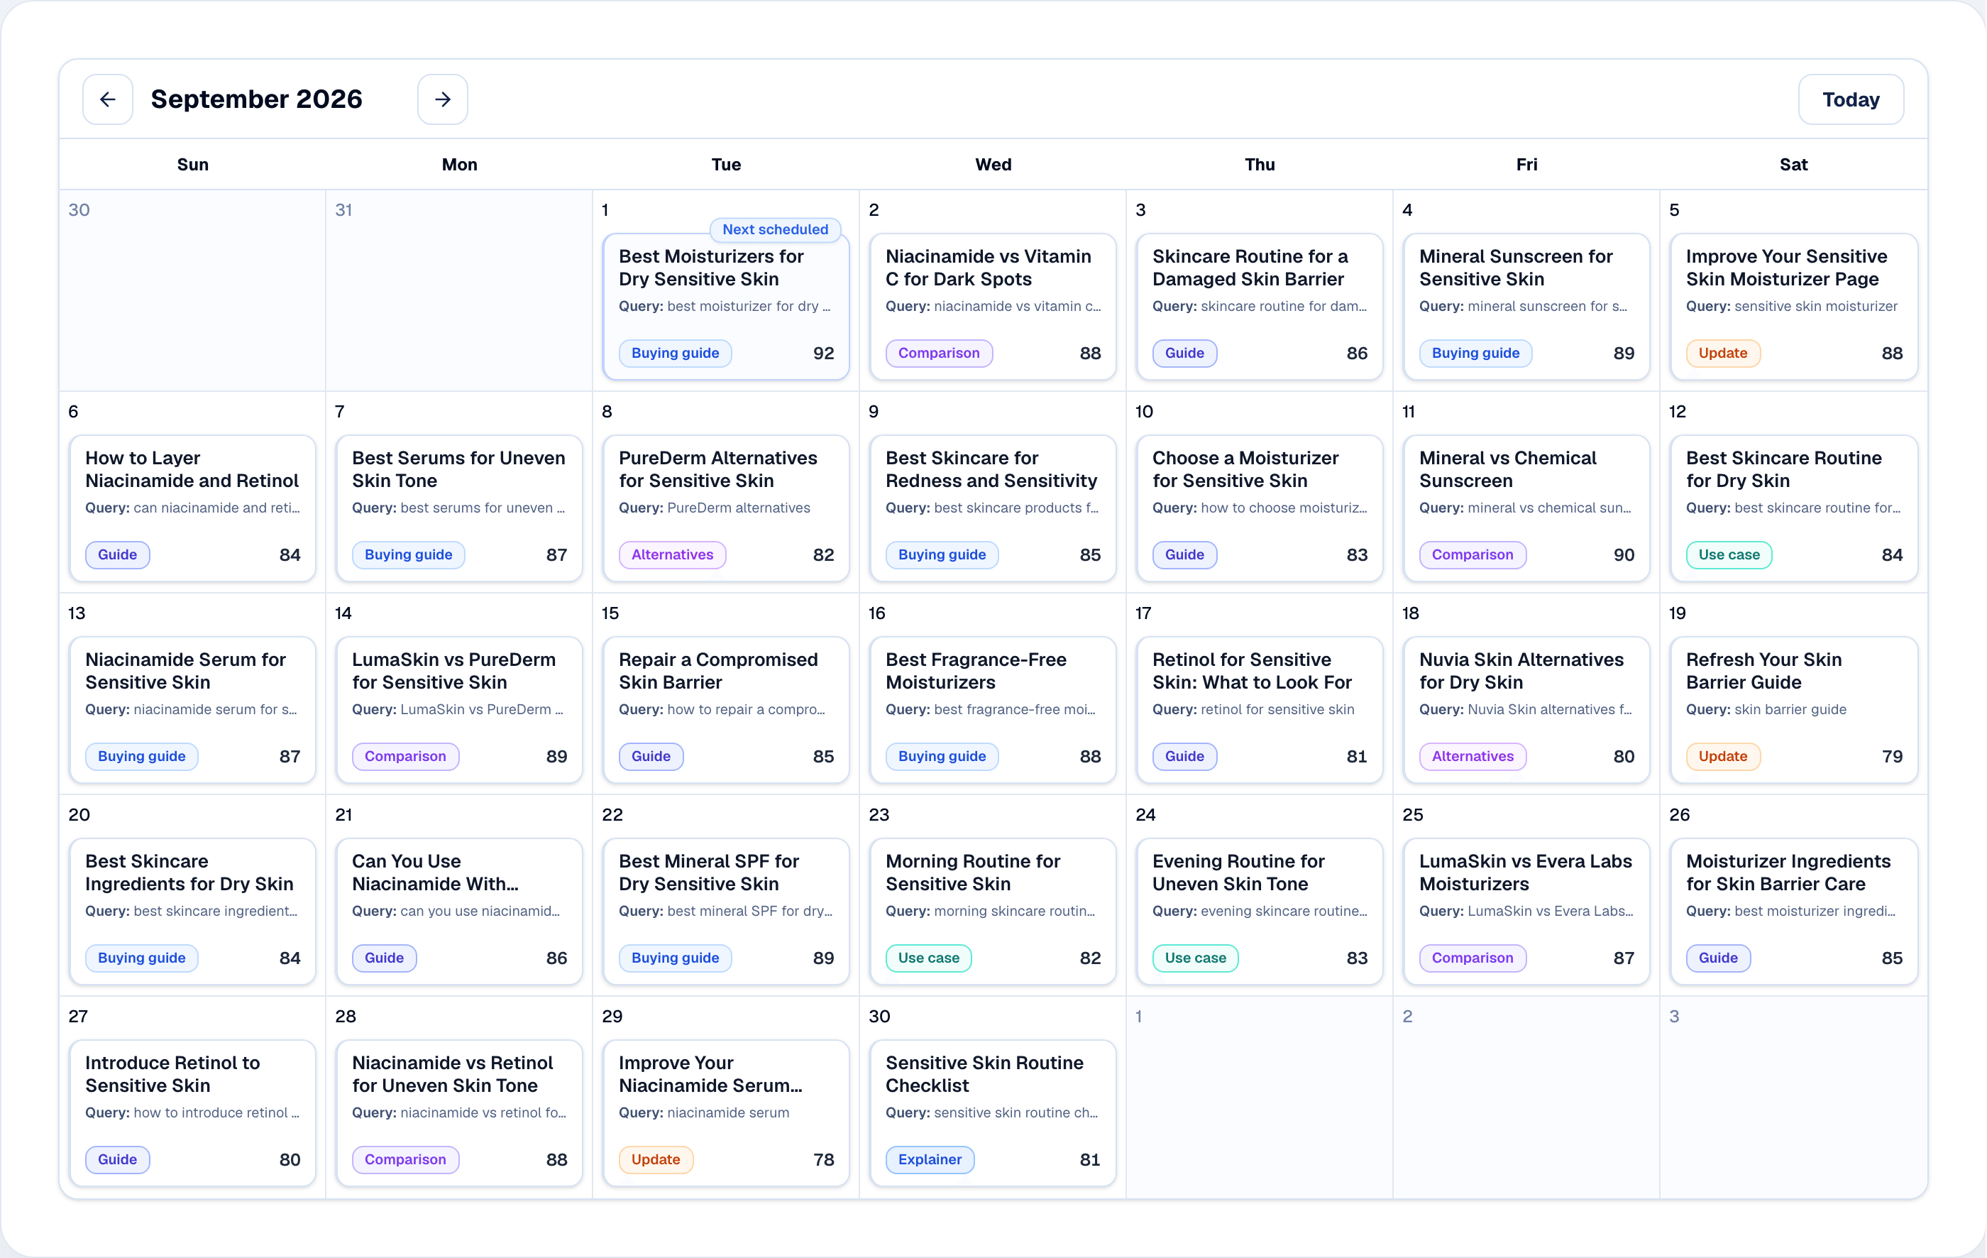1987x1258 pixels.
Task: Click Update tag on September 29 card
Action: [655, 1159]
